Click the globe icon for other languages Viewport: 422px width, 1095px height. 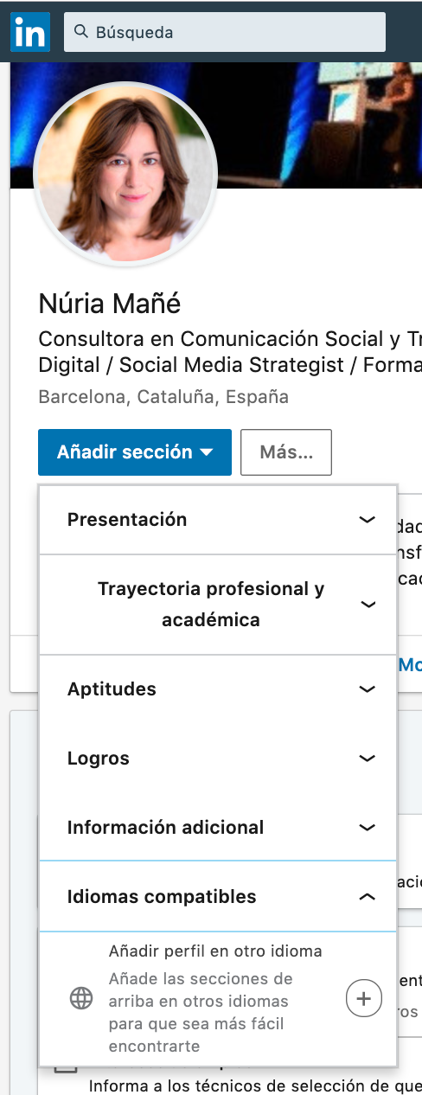81,999
